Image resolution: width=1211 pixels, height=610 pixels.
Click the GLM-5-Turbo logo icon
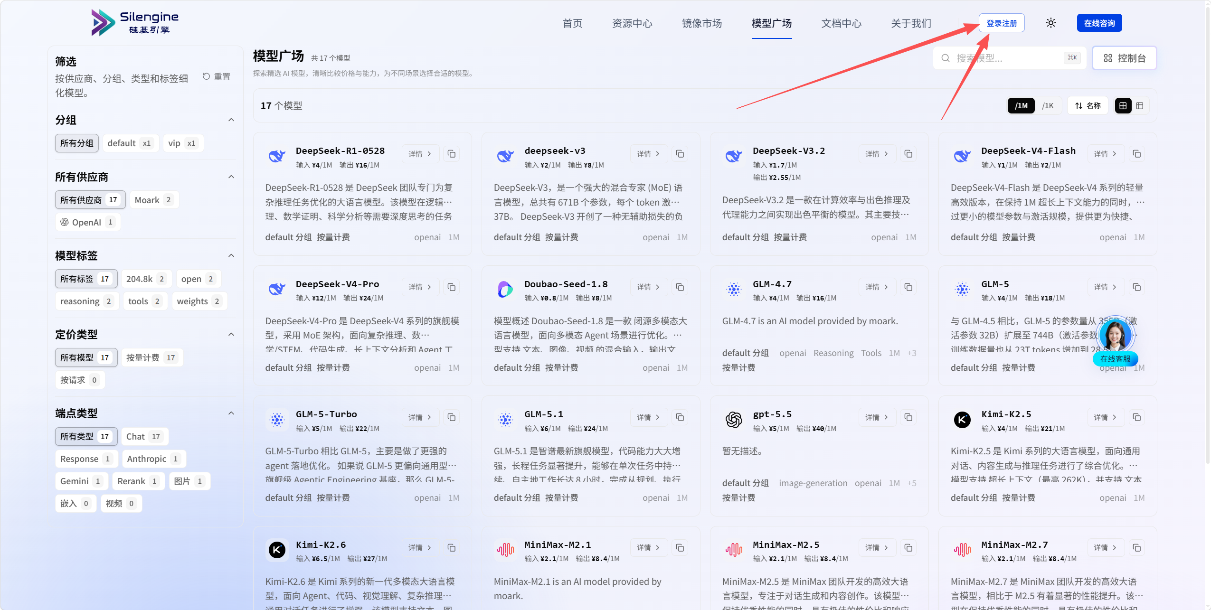tap(277, 419)
